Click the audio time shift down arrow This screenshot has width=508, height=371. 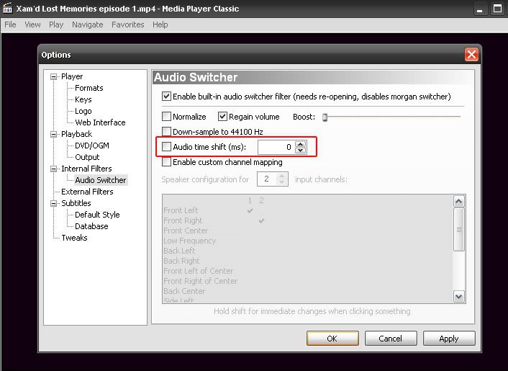coord(300,151)
